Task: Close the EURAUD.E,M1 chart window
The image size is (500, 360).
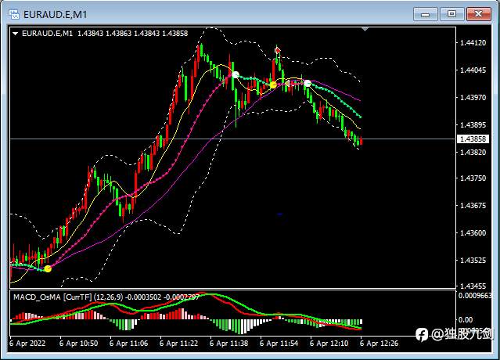Action: tap(478, 14)
